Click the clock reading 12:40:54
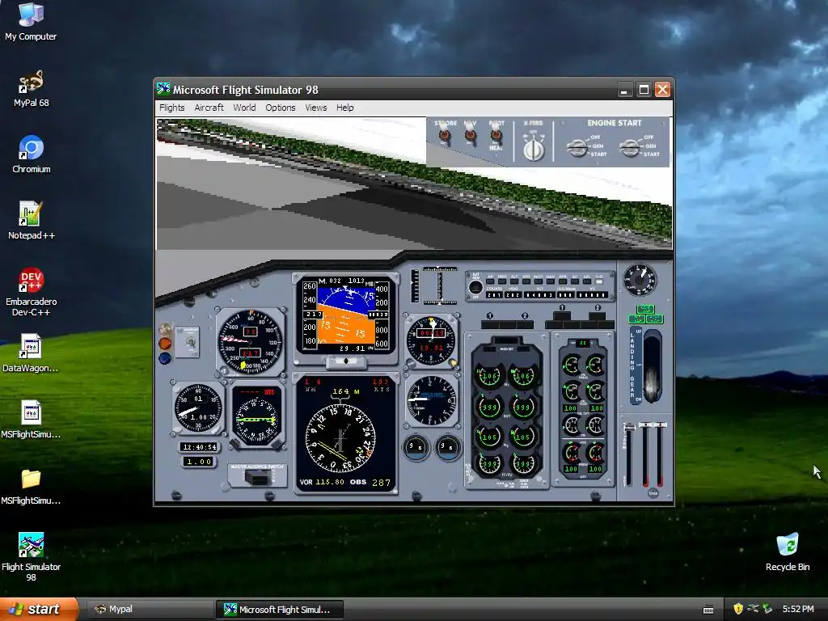Image resolution: width=828 pixels, height=621 pixels. [199, 446]
